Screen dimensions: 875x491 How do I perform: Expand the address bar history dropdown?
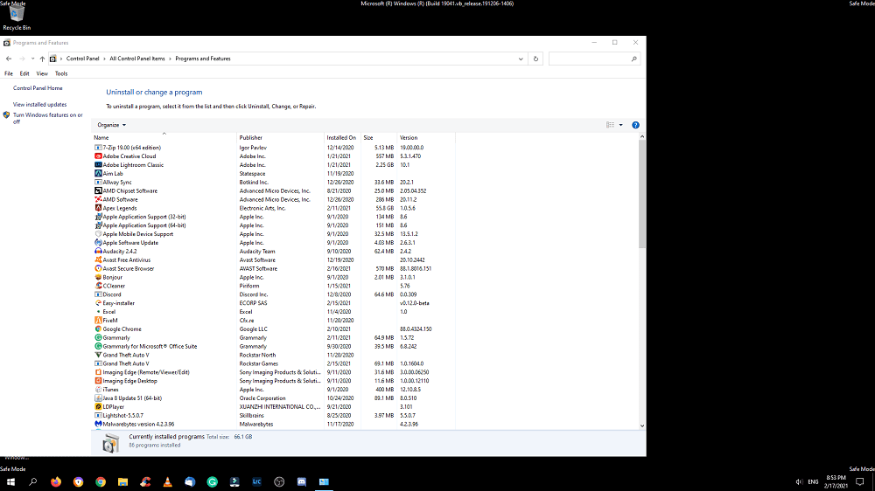click(521, 59)
